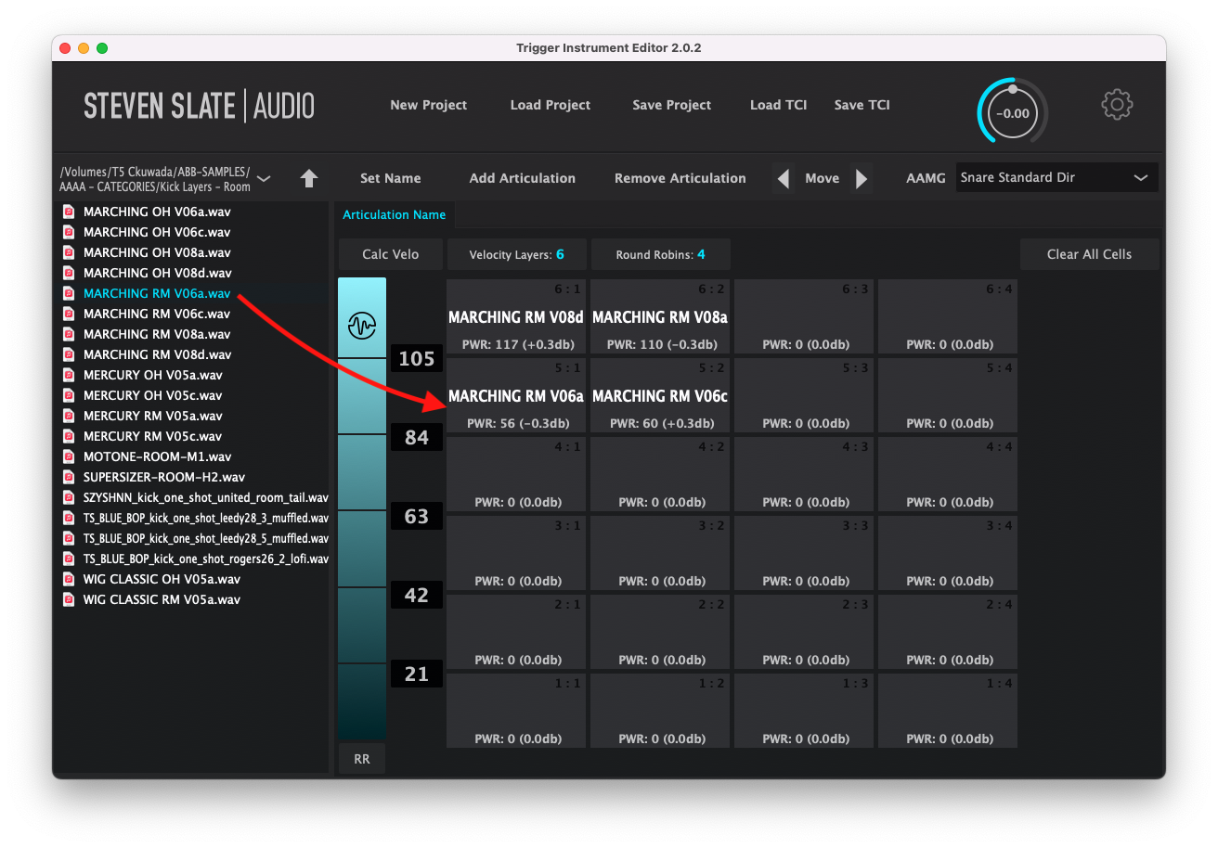Click the file icon beside WIG CLASSIC OH V05a.wav
This screenshot has width=1218, height=848.
[x=68, y=579]
